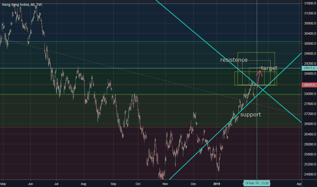Viewport: 317px width, 187px height.
Task: Click the 30400.0 price axis value
Action: [x=310, y=34]
